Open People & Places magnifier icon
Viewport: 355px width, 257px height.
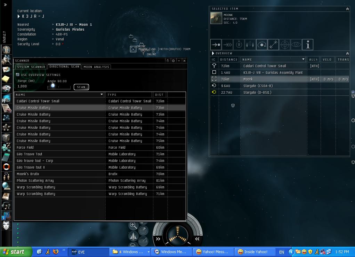point(6,60)
